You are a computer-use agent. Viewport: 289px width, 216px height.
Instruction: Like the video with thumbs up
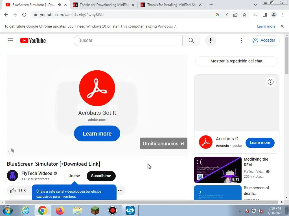click(x=18, y=190)
